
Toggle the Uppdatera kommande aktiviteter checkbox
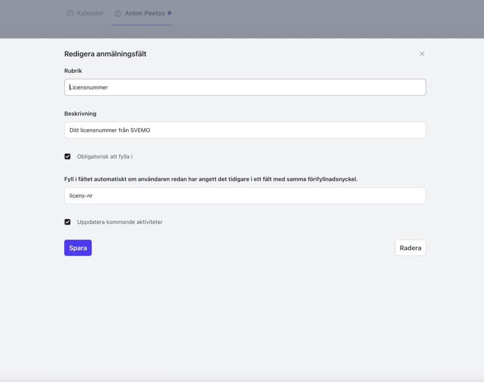pyautogui.click(x=68, y=222)
